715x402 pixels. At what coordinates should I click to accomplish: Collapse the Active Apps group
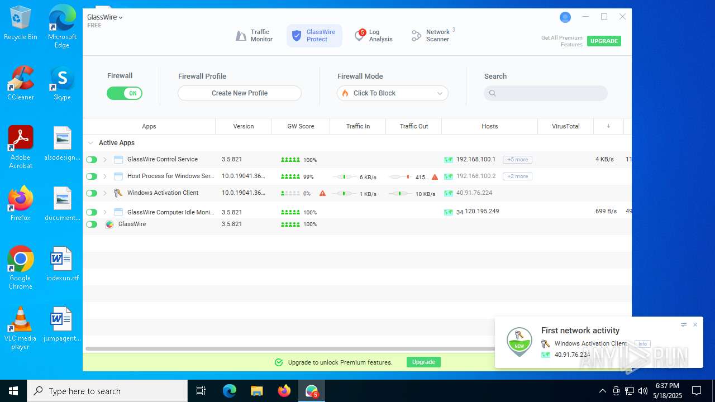(90, 143)
